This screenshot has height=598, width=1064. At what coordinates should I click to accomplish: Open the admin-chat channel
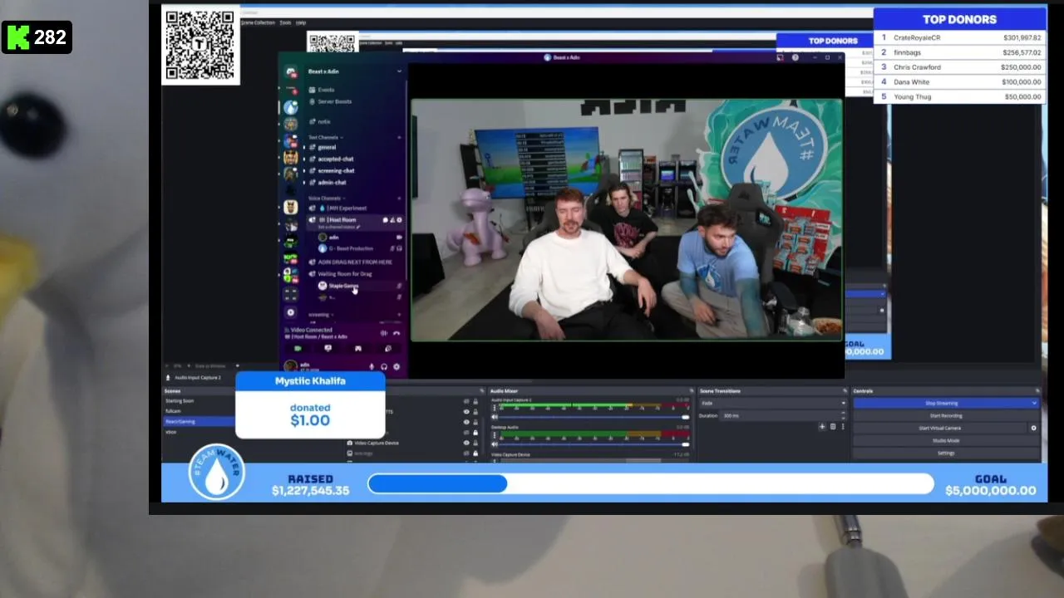(332, 182)
